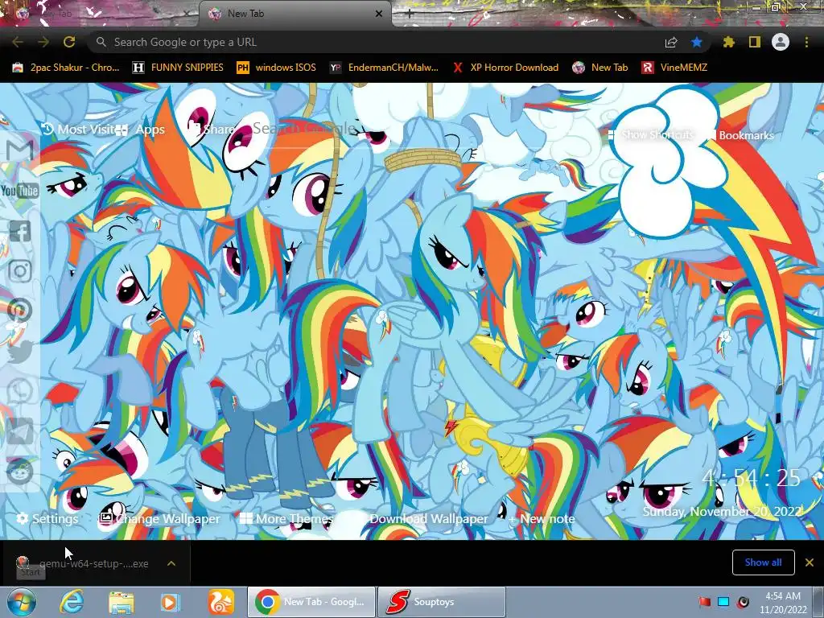Click the 4:54:25 clock on the page
This screenshot has height=618, width=824.
(x=751, y=478)
